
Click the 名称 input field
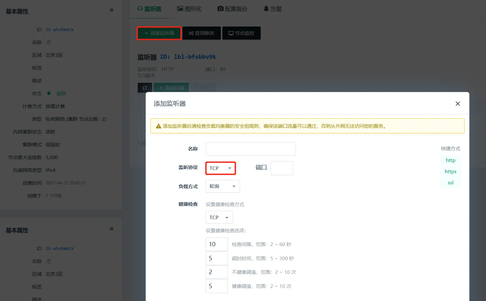pyautogui.click(x=251, y=149)
